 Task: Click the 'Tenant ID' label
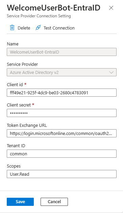(x=16, y=146)
